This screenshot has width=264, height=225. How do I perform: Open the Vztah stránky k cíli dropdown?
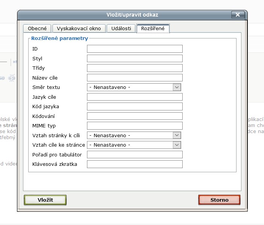[134, 135]
